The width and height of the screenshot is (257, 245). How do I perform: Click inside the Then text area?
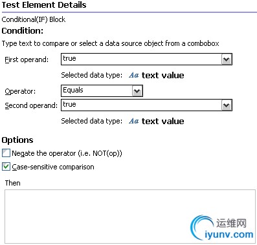tap(130, 217)
